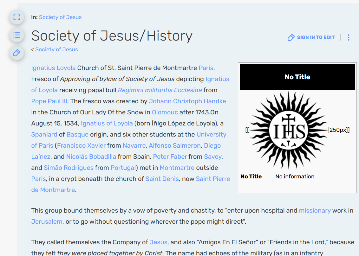Image resolution: width=359 pixels, height=256 pixels.
Task: Open the Ignatius Loyola link at paragraph start
Action: (x=53, y=68)
